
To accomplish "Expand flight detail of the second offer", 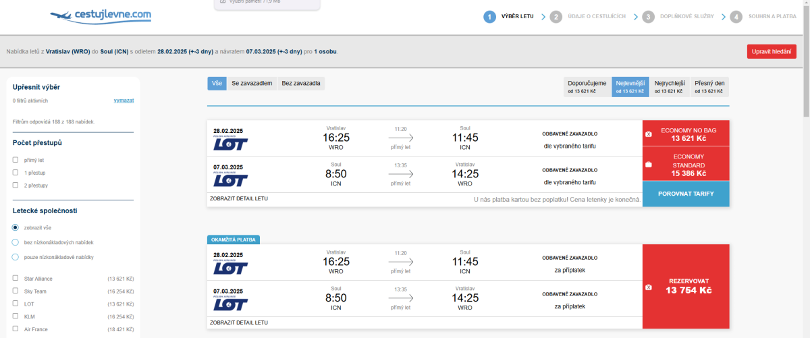I will click(x=239, y=322).
